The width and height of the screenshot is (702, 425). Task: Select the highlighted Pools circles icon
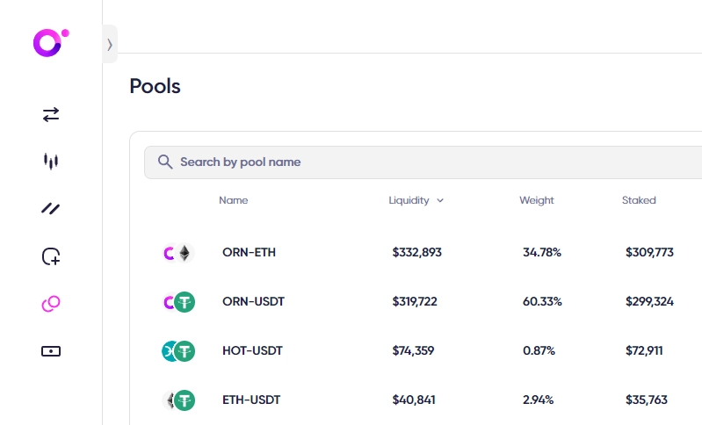click(x=51, y=303)
